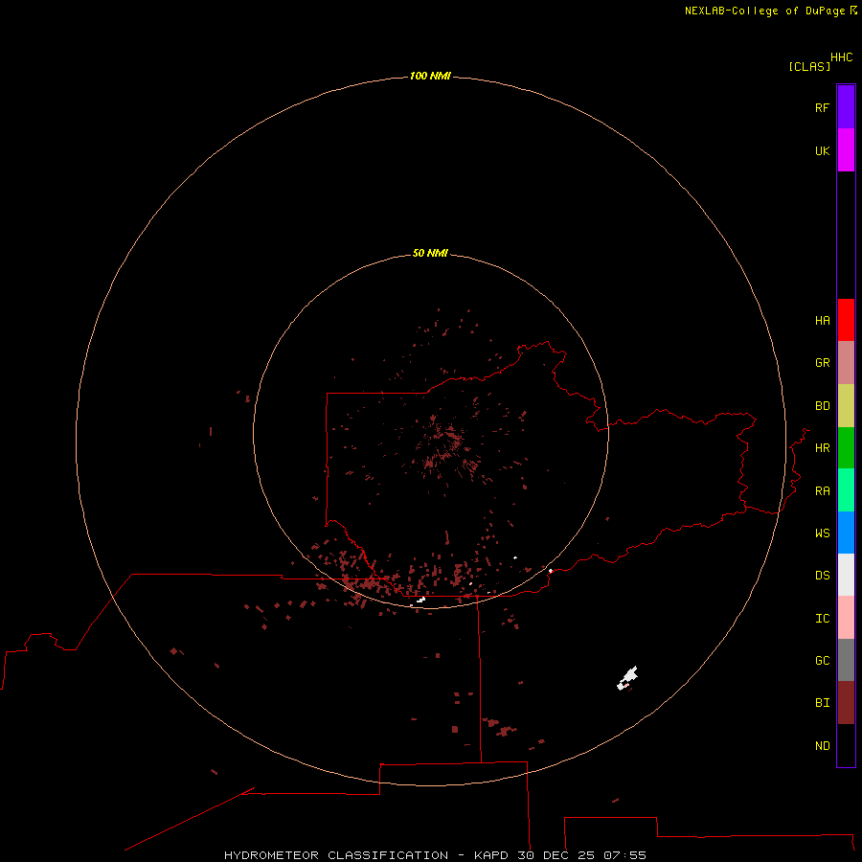Click the HA red legend swatch
Viewport: 862px width, 862px height.
(x=846, y=320)
